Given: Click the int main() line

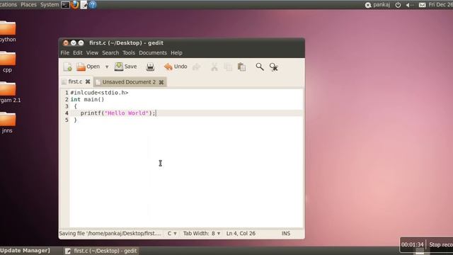Looking at the screenshot, I should 87,99.
